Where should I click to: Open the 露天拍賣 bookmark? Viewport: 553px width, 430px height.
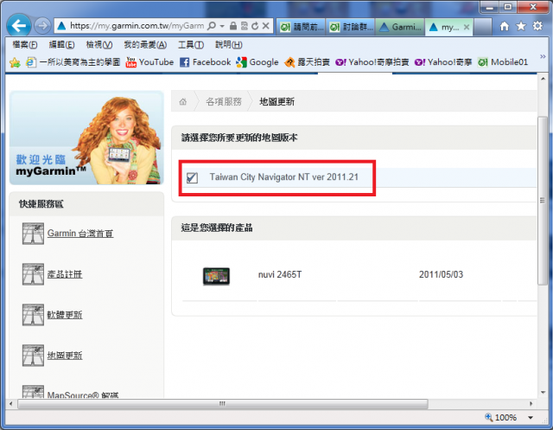308,62
